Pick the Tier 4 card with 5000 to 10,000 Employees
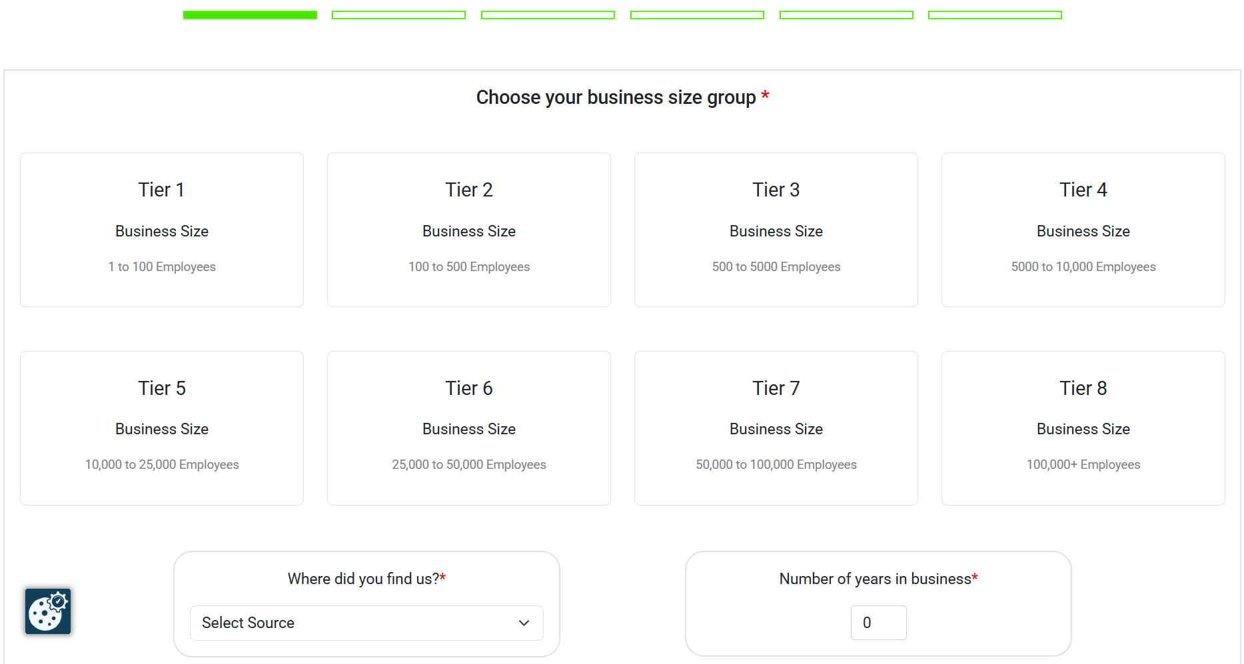The image size is (1244, 664). pos(1083,229)
